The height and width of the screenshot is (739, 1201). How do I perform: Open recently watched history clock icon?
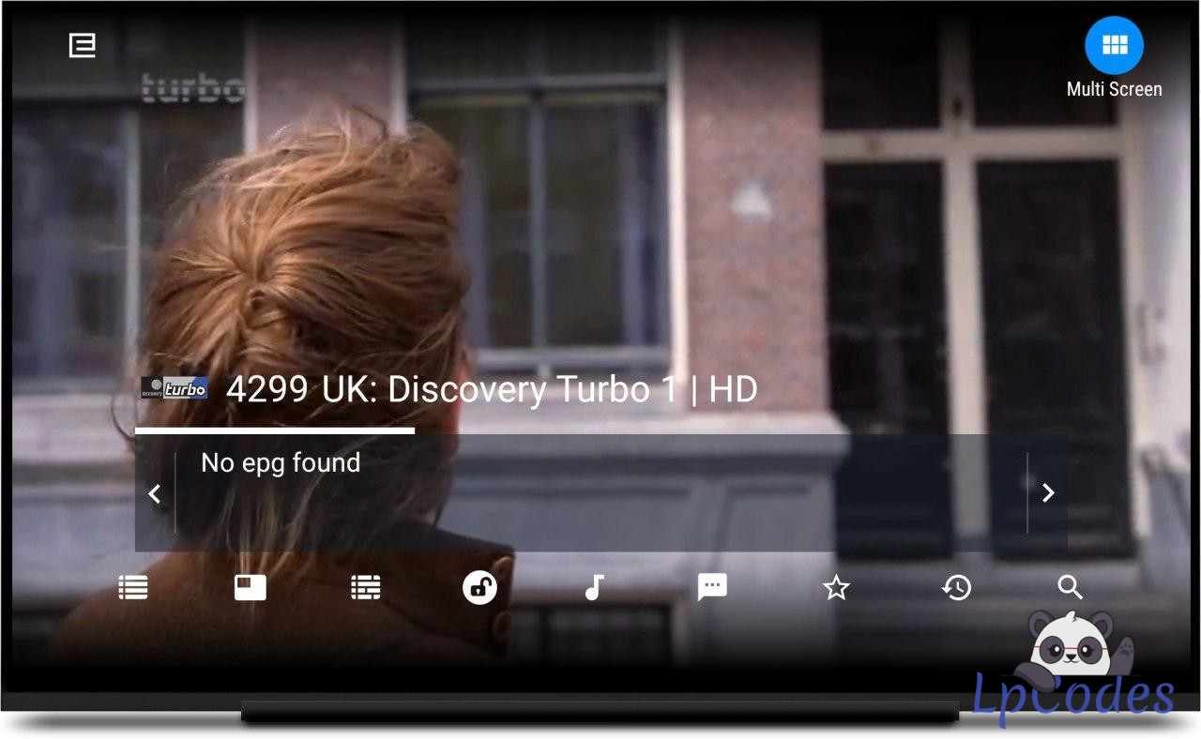pyautogui.click(x=956, y=588)
